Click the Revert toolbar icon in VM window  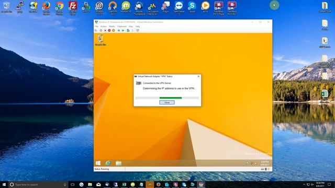tap(132, 30)
